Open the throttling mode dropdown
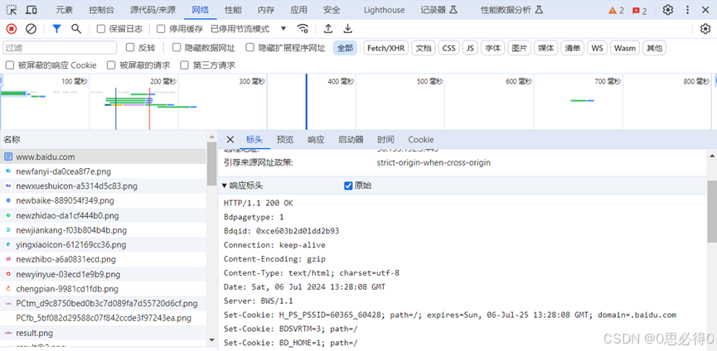This screenshot has height=351, width=717. pyautogui.click(x=249, y=29)
